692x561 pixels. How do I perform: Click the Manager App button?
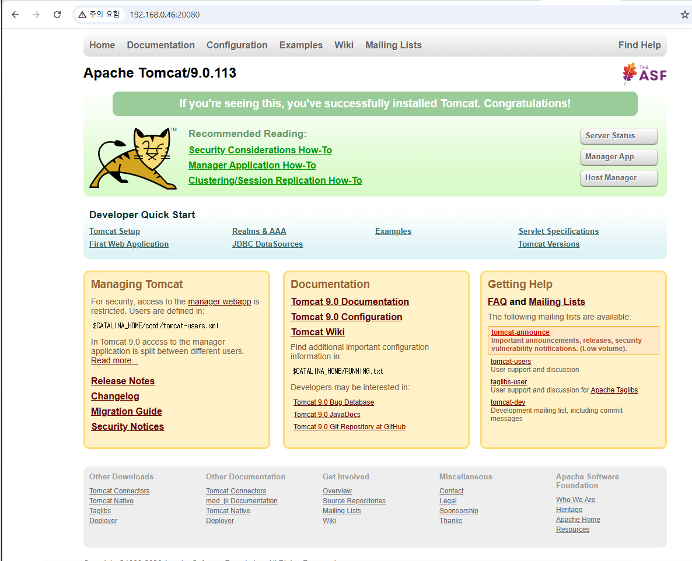(x=618, y=156)
